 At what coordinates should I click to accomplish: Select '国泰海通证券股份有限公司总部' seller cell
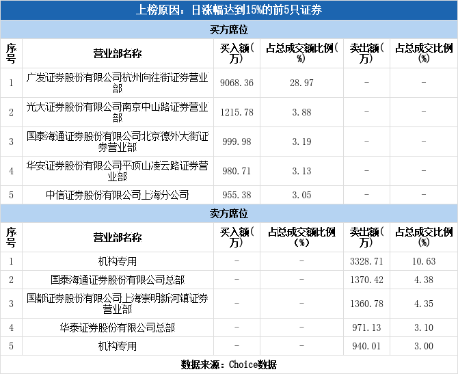click(x=118, y=280)
